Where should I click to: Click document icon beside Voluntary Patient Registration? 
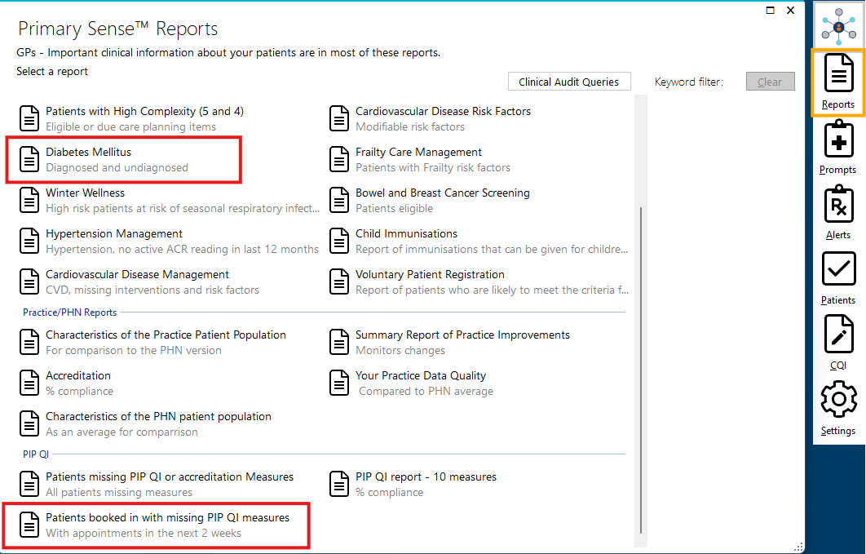pyautogui.click(x=339, y=282)
